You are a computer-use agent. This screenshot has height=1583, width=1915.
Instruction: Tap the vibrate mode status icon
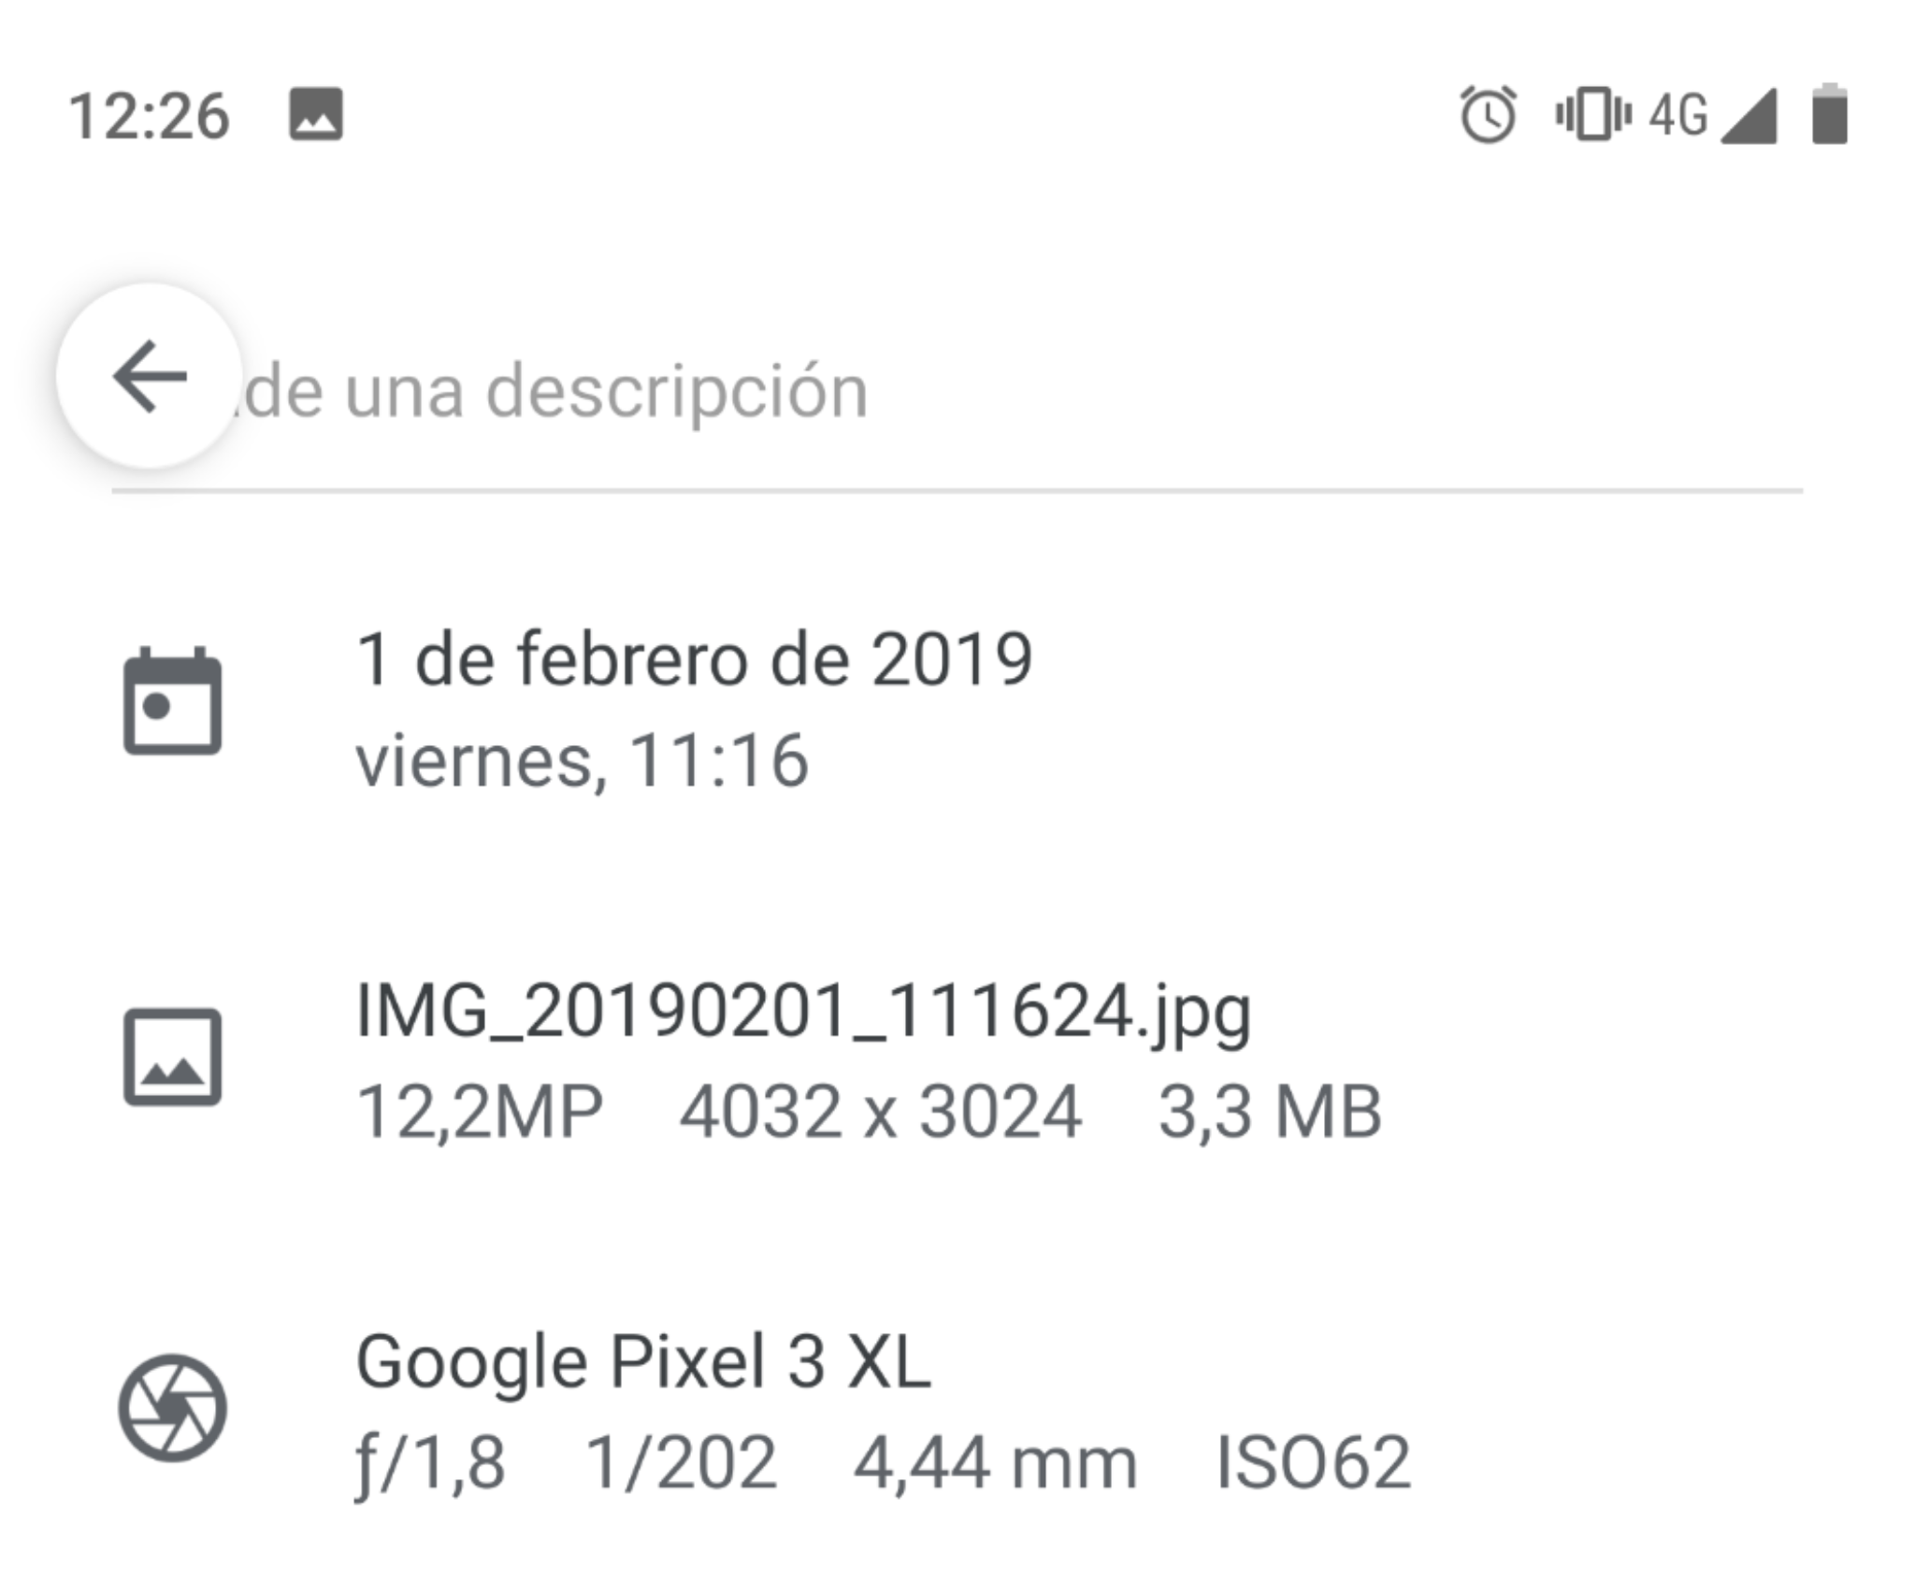pyautogui.click(x=1592, y=115)
